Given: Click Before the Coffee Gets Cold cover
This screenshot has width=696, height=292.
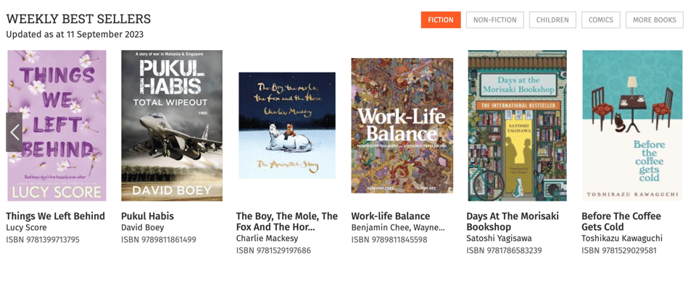Looking at the screenshot, I should pos(632,125).
